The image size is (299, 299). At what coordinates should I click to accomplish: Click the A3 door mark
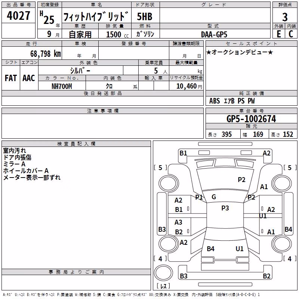tap(178, 222)
